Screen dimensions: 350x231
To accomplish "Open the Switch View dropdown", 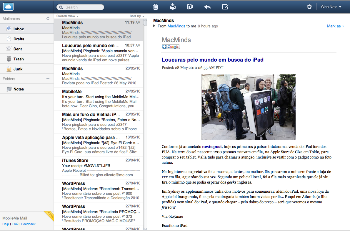I will tap(67, 16).
